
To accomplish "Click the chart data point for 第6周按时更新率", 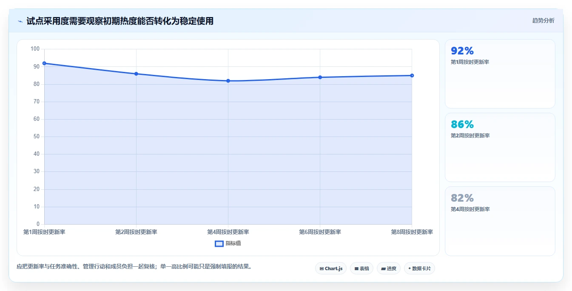I will point(320,77).
